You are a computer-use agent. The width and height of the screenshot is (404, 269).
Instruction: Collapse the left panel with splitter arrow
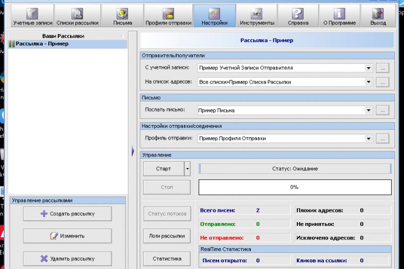132,151
